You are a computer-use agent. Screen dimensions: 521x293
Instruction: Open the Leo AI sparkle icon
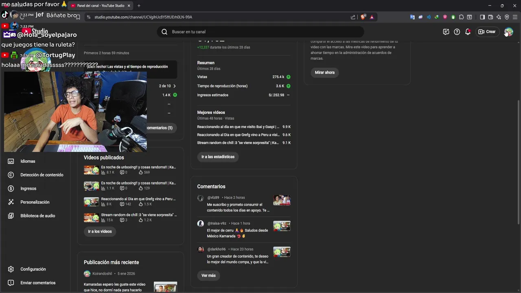coord(499,17)
